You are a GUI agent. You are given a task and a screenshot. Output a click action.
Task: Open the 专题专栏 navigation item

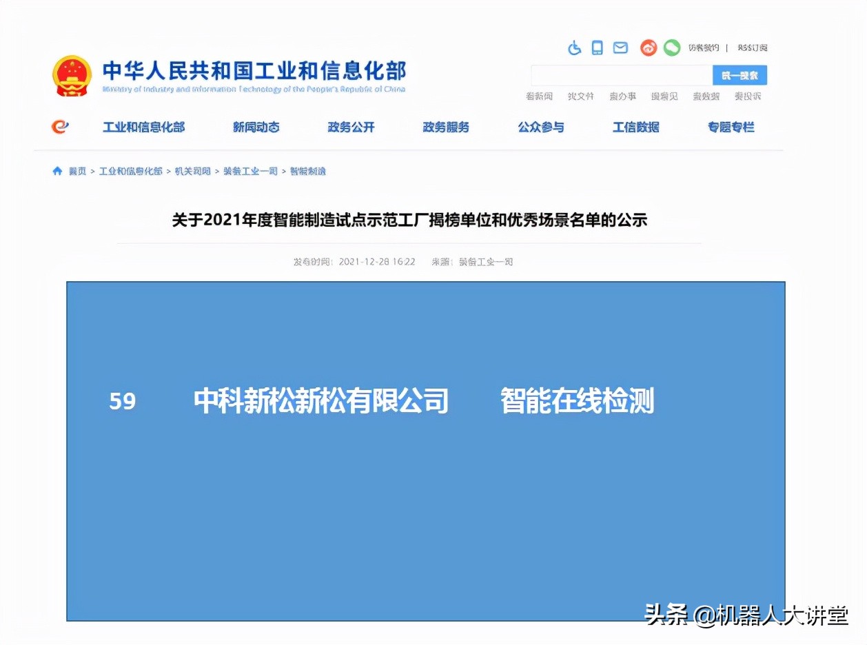(x=730, y=127)
